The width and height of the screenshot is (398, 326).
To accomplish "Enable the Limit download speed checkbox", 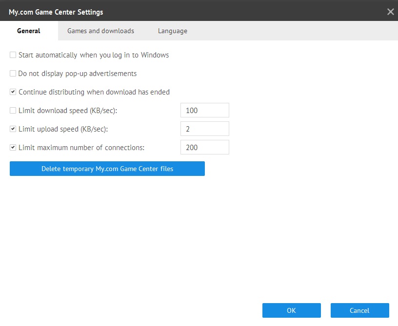I will tap(13, 111).
